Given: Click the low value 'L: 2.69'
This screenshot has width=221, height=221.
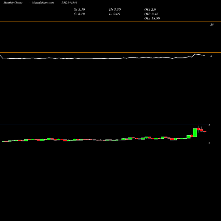Looking at the screenshot, I should click(x=114, y=14).
